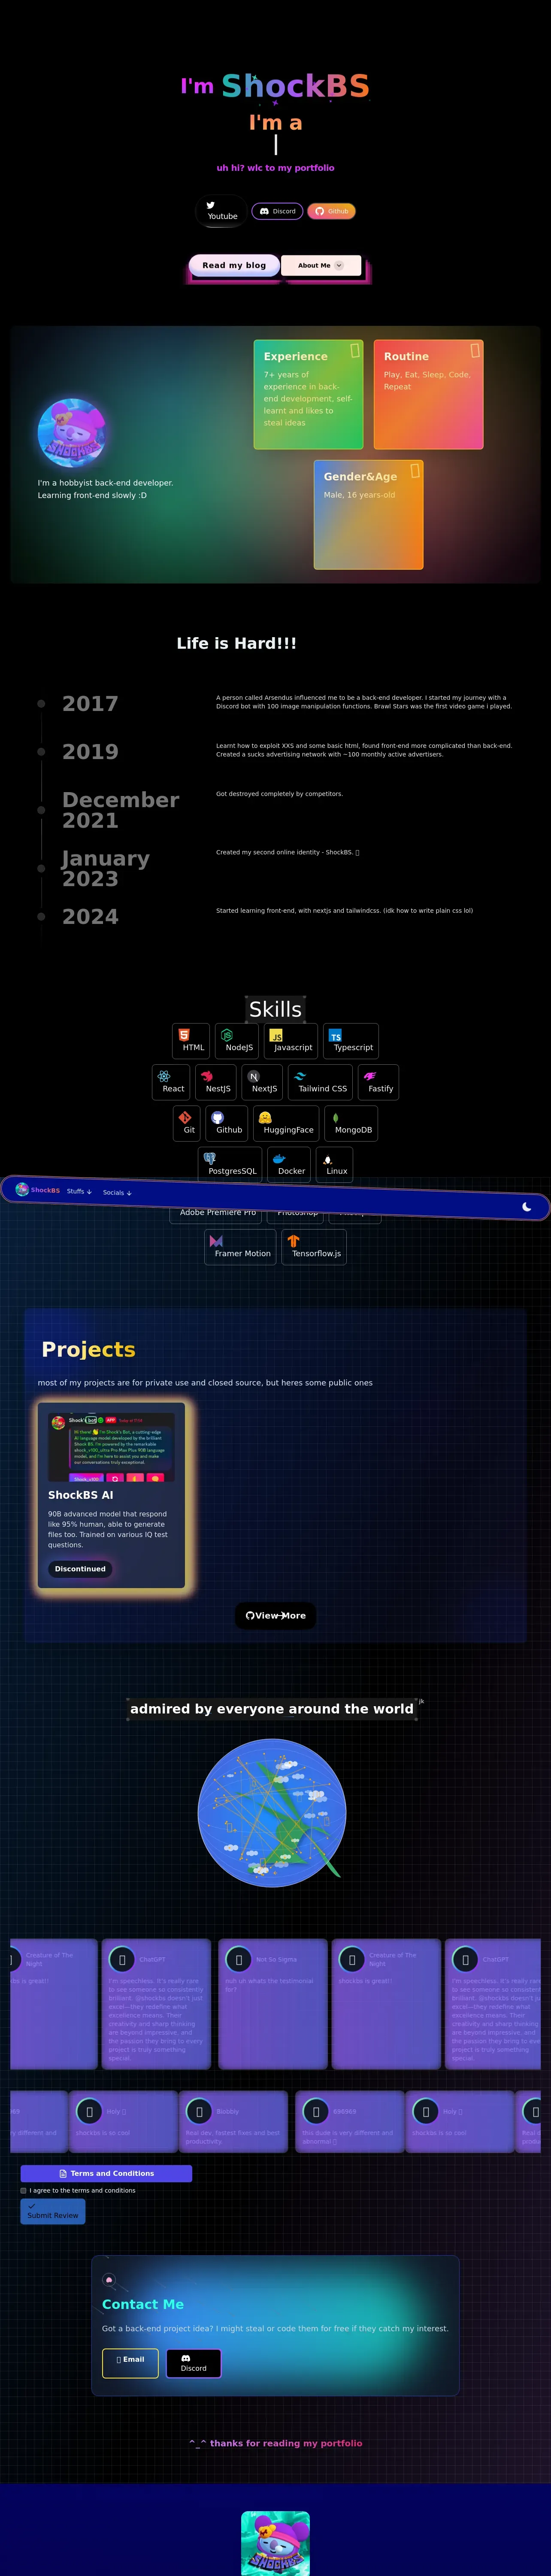Click the NextJS skill icon

pyautogui.click(x=254, y=1076)
